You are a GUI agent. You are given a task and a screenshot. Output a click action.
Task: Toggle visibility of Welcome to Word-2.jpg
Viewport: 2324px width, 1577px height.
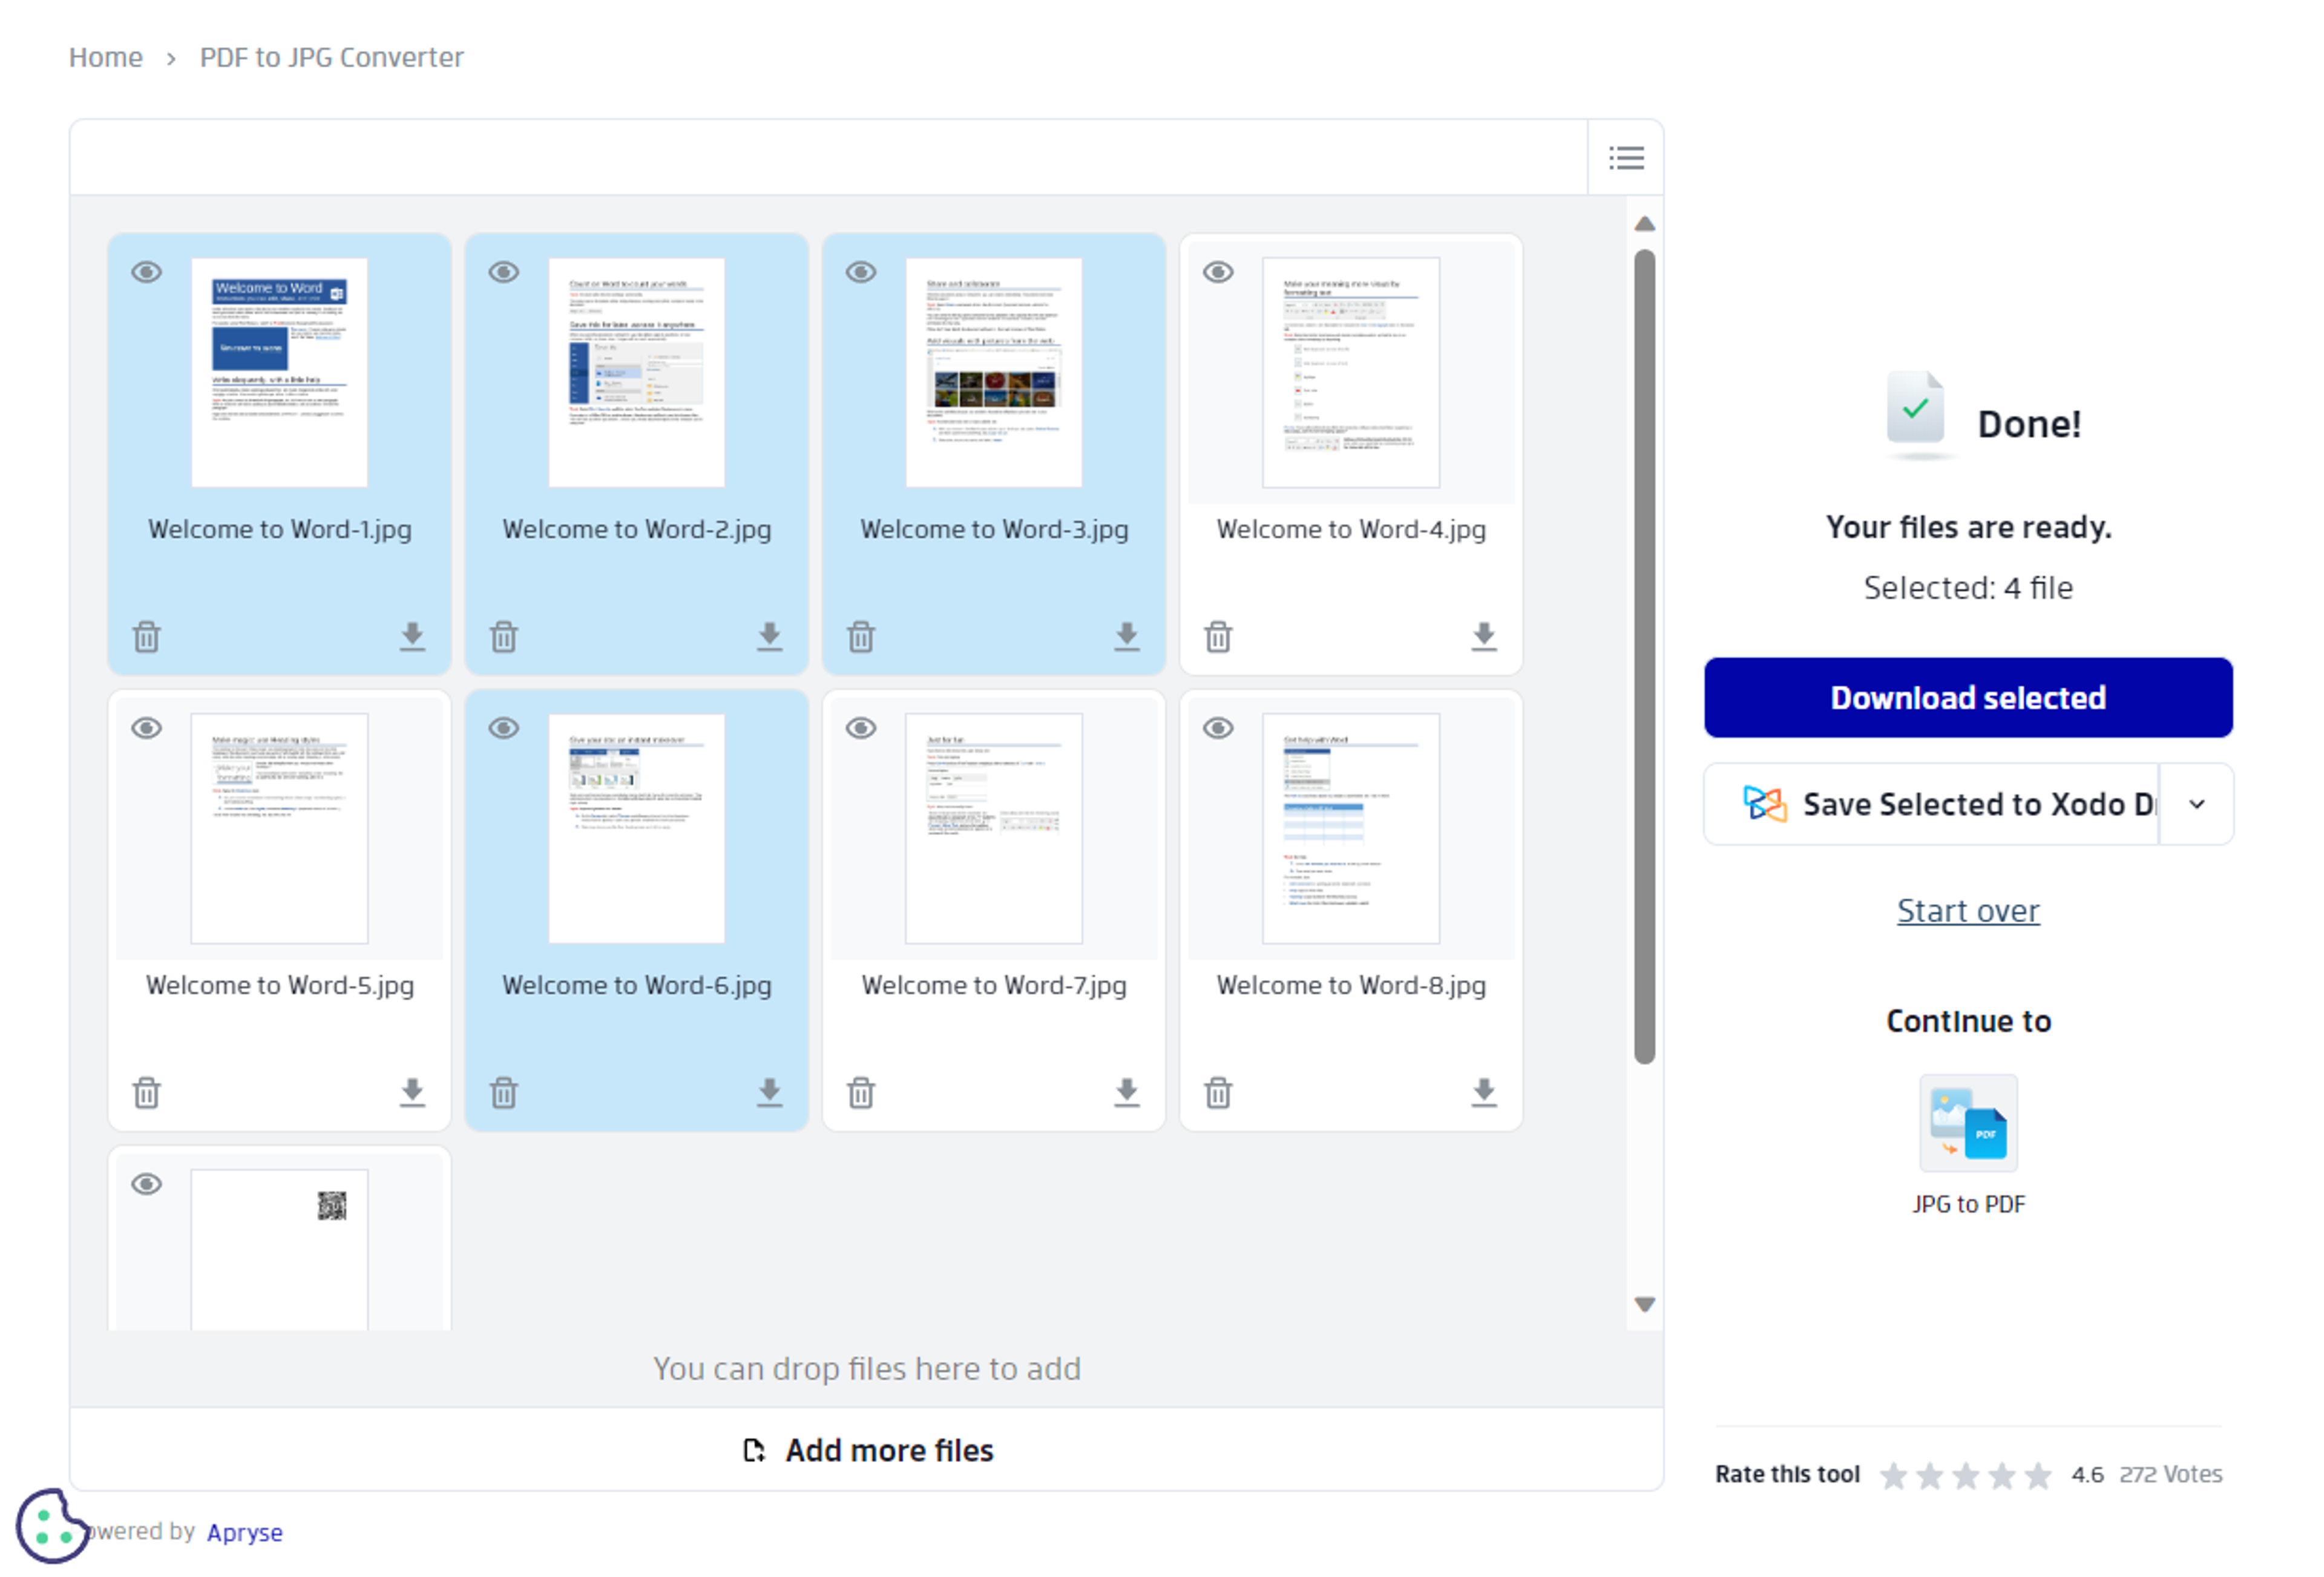(x=503, y=271)
